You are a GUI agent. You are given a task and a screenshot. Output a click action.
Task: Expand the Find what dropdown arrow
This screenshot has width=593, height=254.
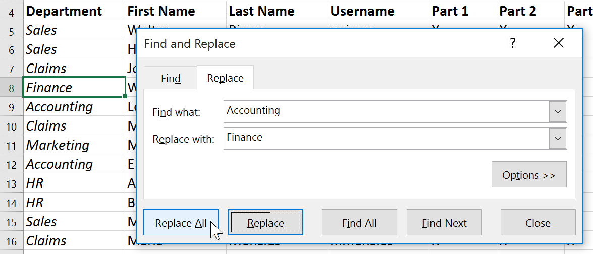[558, 111]
